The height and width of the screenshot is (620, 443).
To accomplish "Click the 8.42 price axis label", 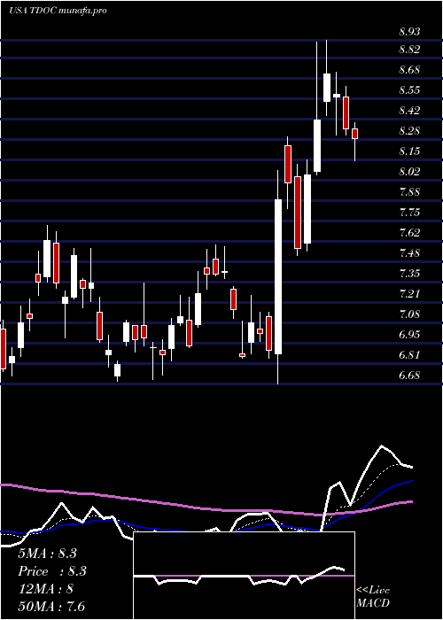I will click(409, 111).
